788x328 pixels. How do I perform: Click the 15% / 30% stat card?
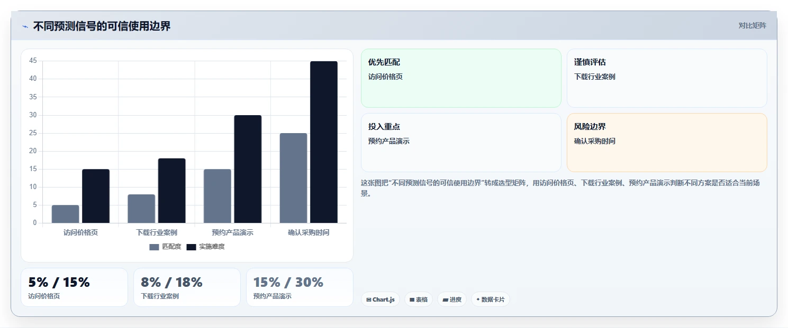[x=300, y=287]
